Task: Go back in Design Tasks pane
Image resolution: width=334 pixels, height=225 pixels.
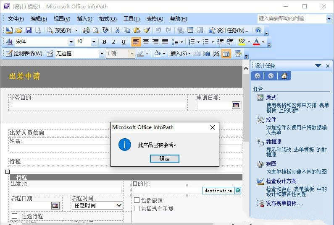Action: (x=258, y=76)
